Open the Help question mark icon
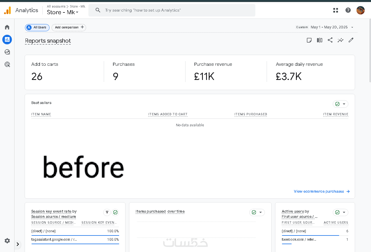Screen dimensions: 371x252 [x=348, y=10]
